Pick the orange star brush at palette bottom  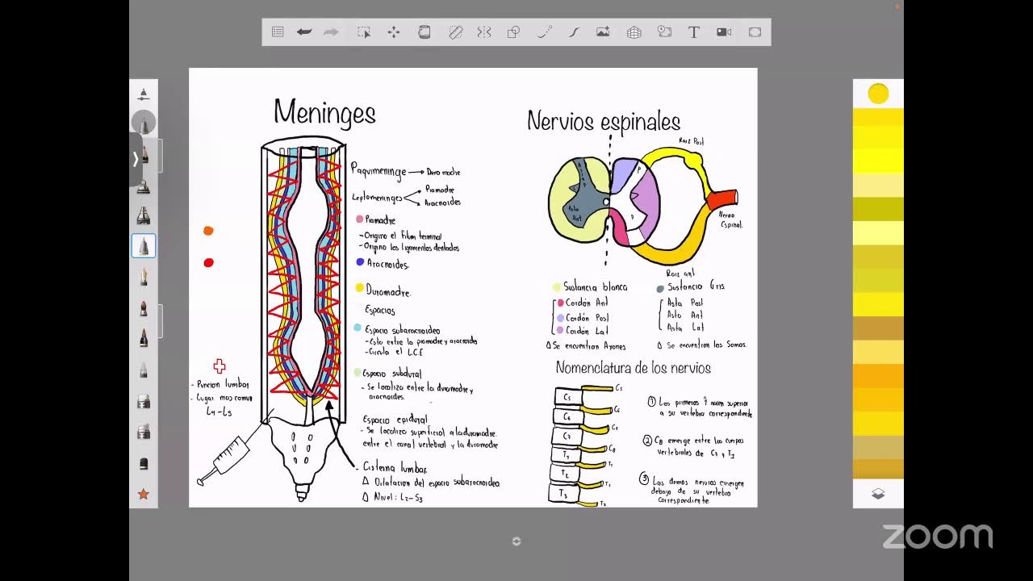(x=144, y=494)
